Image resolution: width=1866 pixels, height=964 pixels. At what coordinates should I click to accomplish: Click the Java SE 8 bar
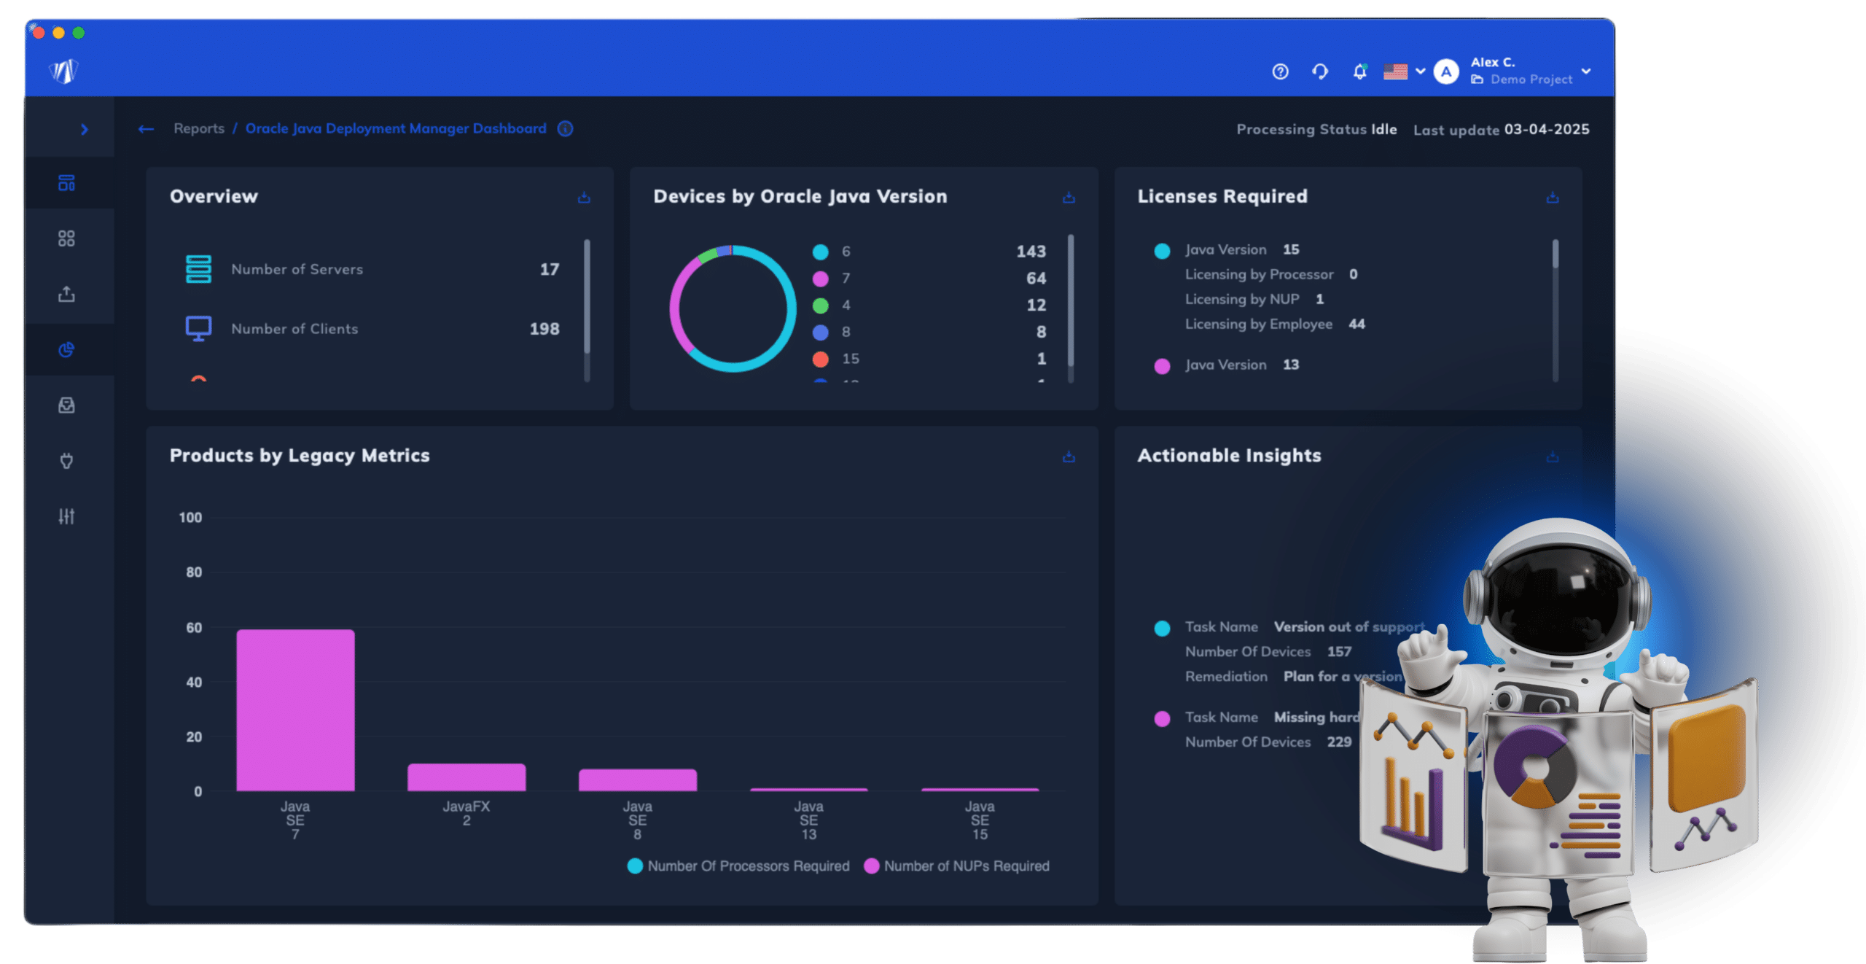click(x=638, y=780)
